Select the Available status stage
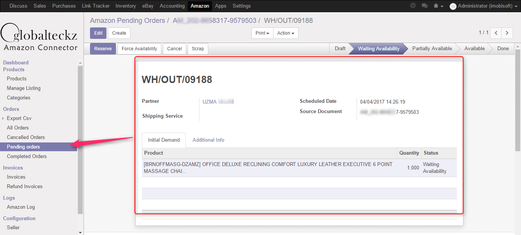 click(474, 48)
